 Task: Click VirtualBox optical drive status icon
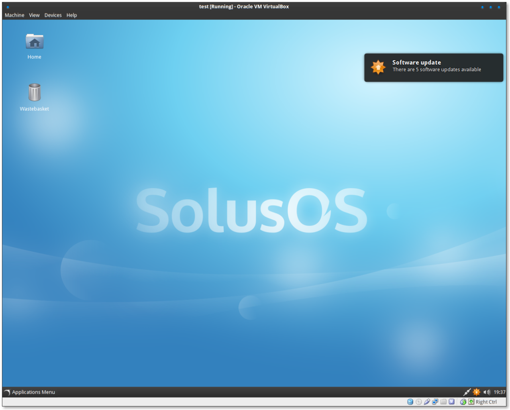tap(418, 402)
